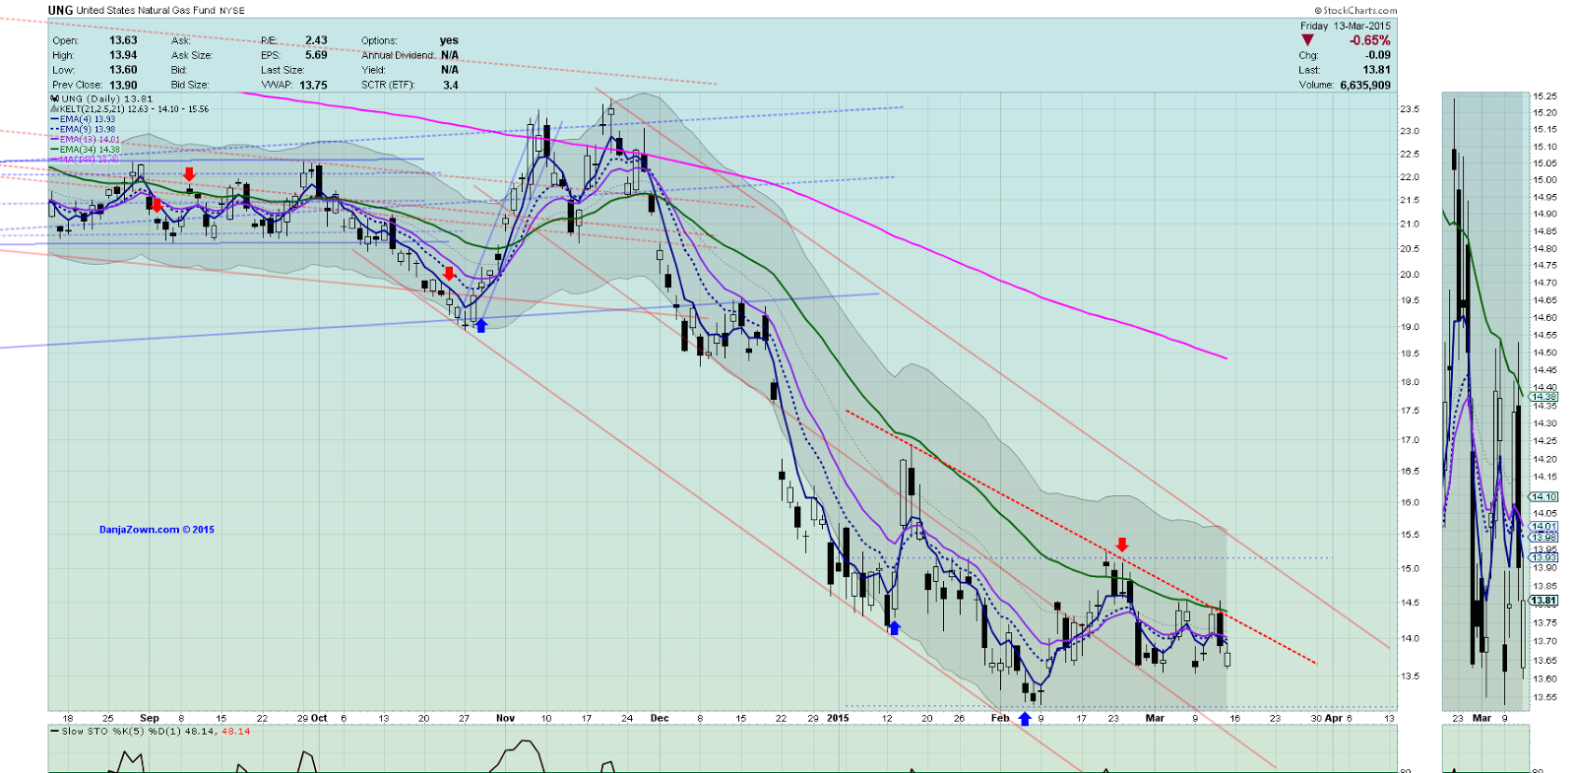This screenshot has width=1575, height=773.
Task: Click the EMA(4) 13.93 legend entry
Action: click(x=88, y=119)
